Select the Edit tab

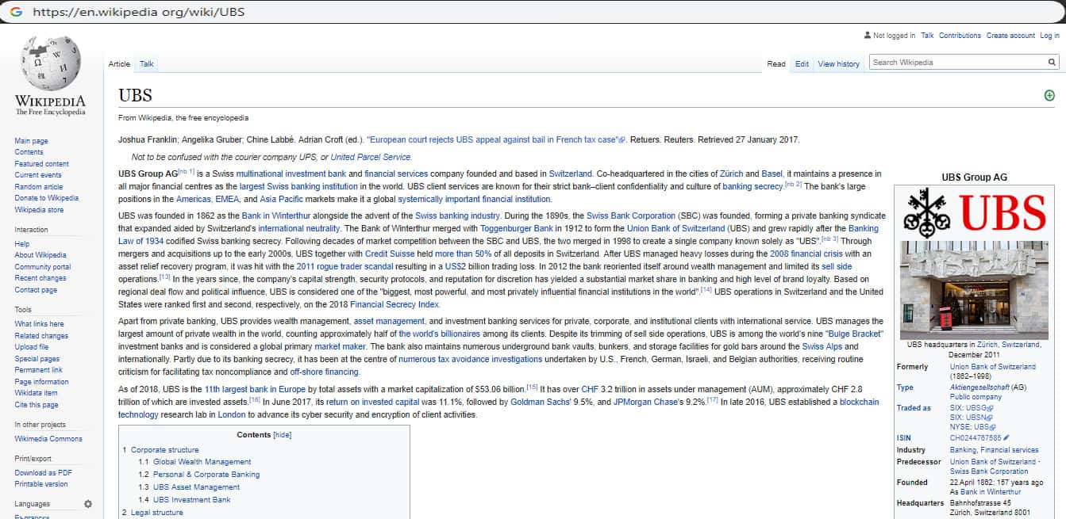[x=802, y=64]
